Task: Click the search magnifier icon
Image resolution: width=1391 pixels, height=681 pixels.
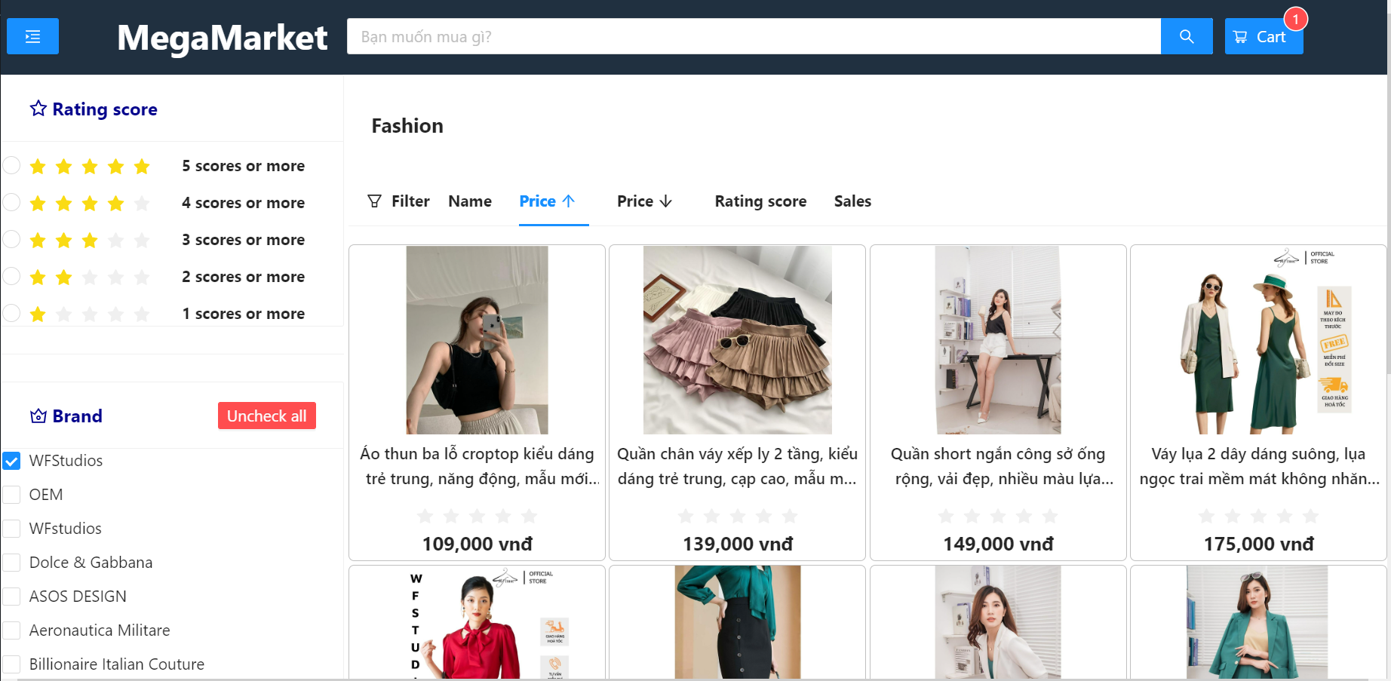Action: tap(1187, 35)
